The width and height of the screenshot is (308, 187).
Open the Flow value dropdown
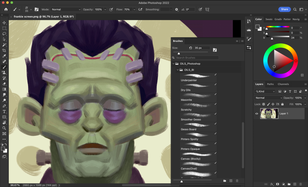click(134, 9)
